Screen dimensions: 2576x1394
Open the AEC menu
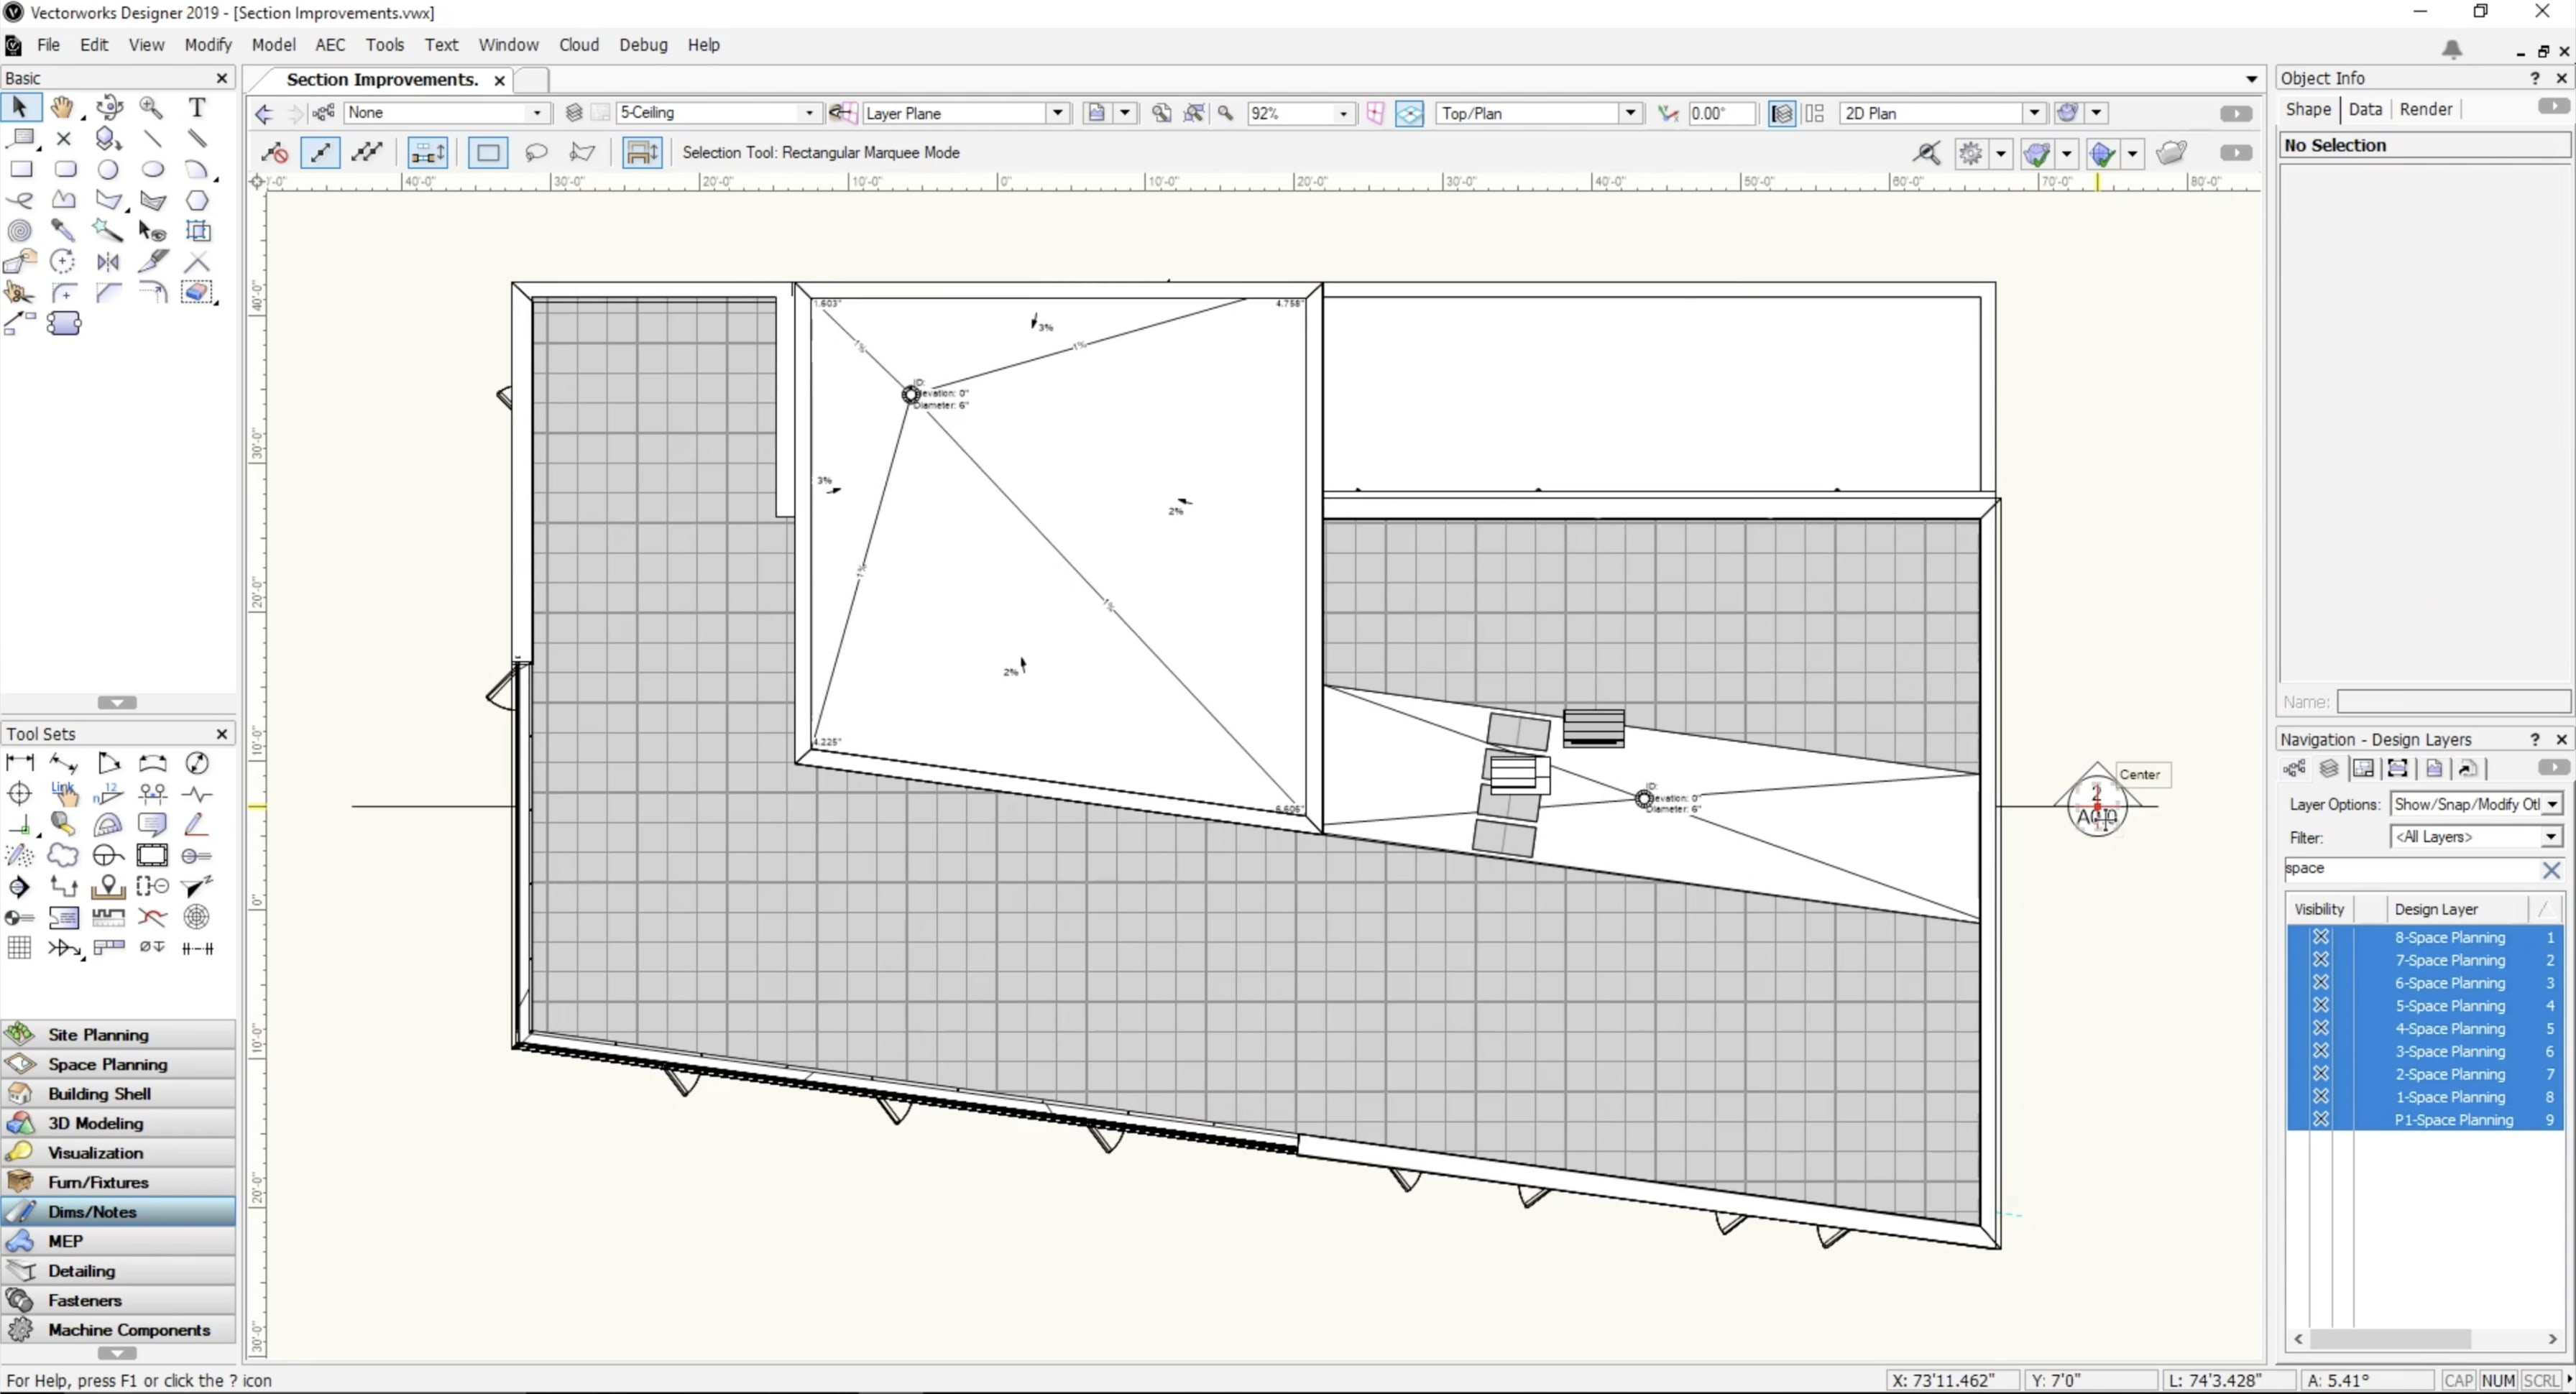point(330,45)
